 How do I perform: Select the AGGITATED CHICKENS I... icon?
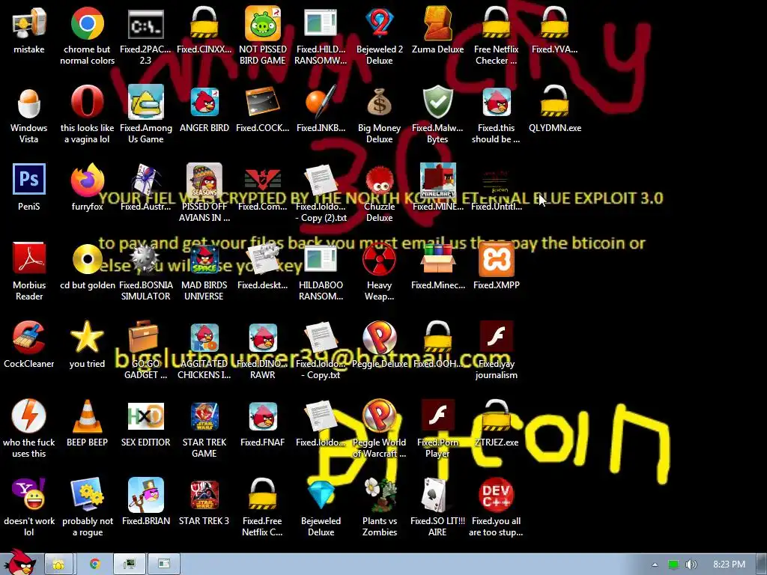click(204, 338)
